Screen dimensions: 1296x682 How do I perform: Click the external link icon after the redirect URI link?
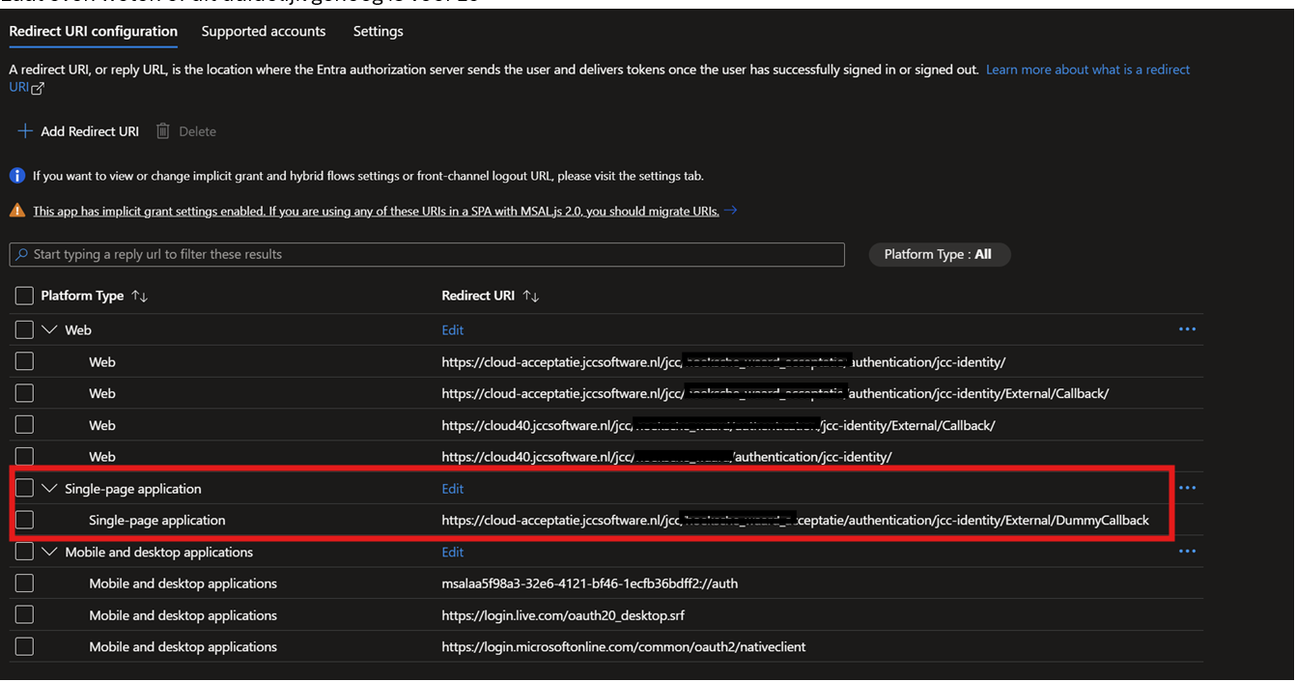pyautogui.click(x=35, y=87)
